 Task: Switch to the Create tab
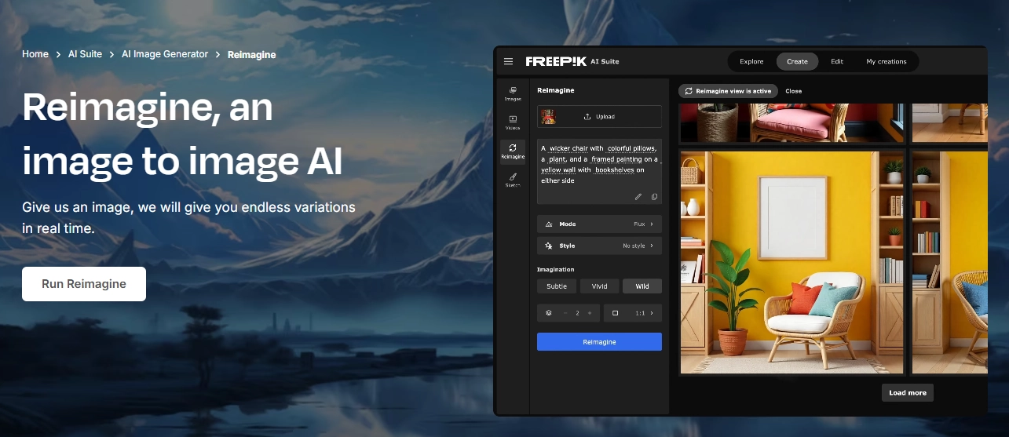[797, 61]
